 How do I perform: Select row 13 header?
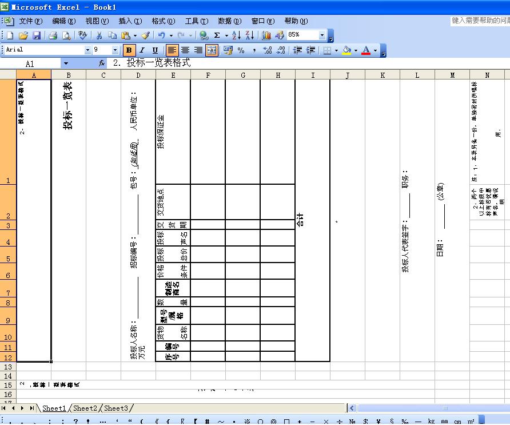click(x=8, y=367)
